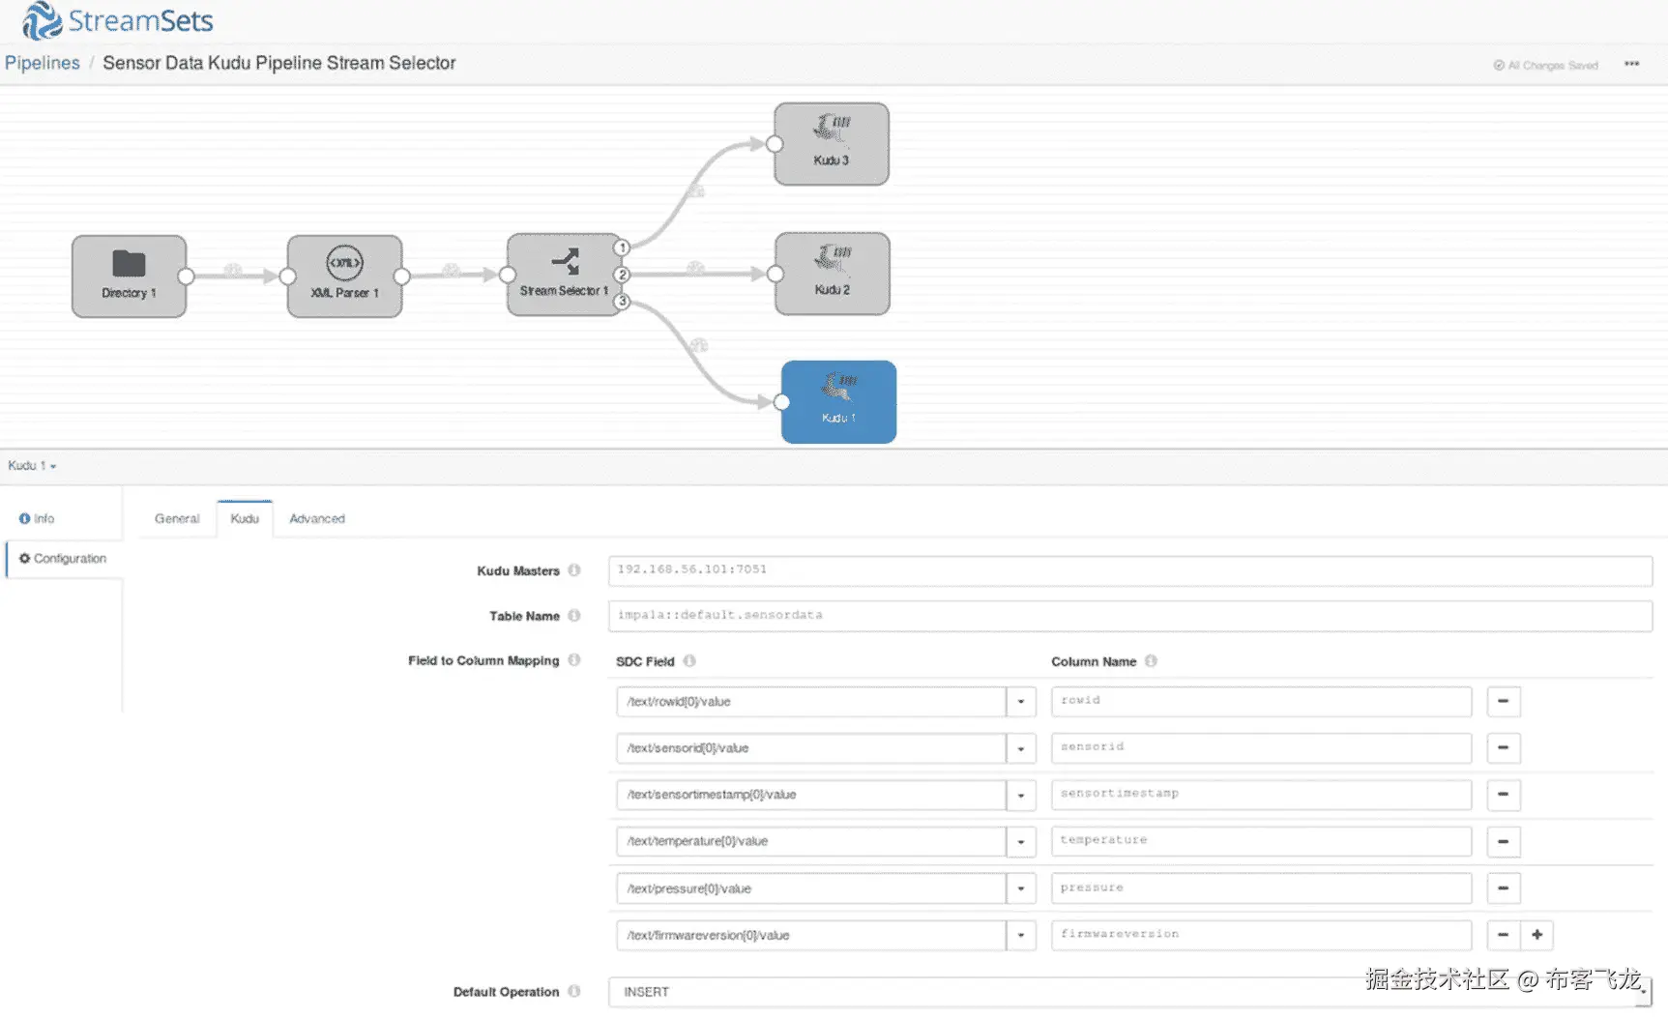The height and width of the screenshot is (1019, 1668).
Task: Click the sensortimestamp column name field
Action: pos(1261,795)
